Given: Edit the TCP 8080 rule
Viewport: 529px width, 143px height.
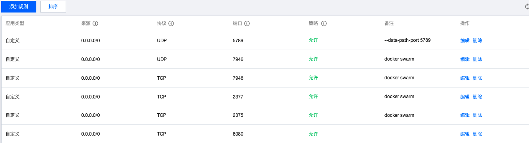Looking at the screenshot, I should [465, 134].
